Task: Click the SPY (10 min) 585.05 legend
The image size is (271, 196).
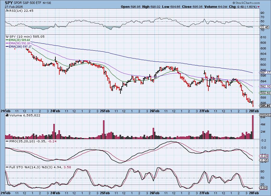Action: click(x=27, y=36)
